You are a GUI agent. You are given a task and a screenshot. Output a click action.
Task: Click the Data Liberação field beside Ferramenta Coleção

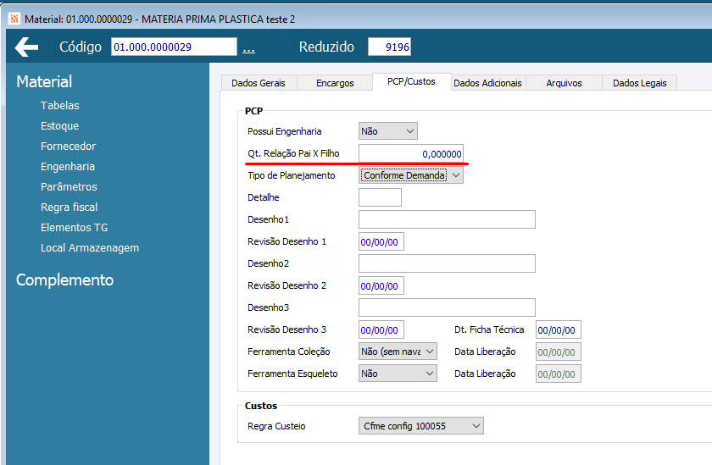(558, 352)
